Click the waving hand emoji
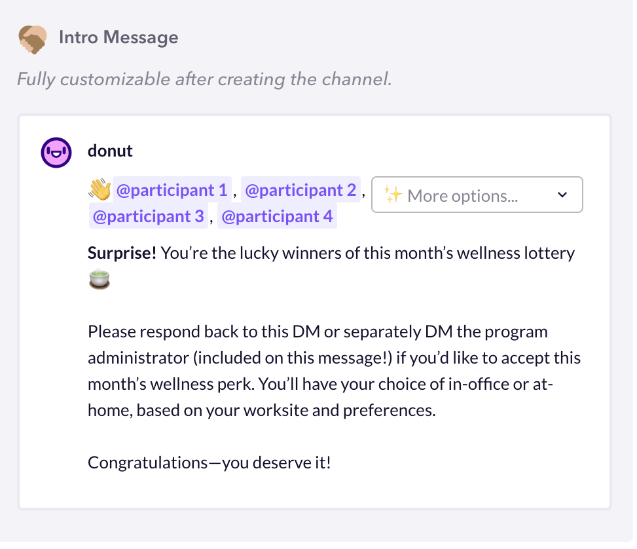 coord(100,190)
